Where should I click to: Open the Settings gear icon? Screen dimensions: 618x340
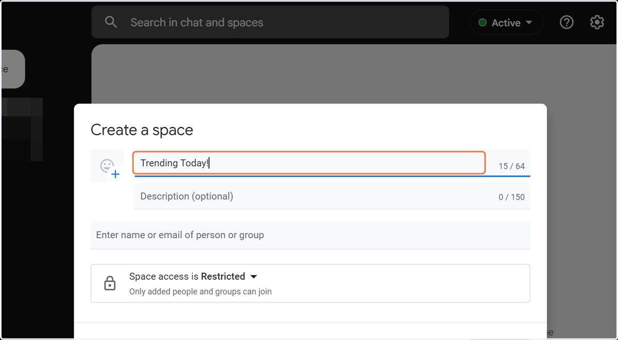point(597,23)
